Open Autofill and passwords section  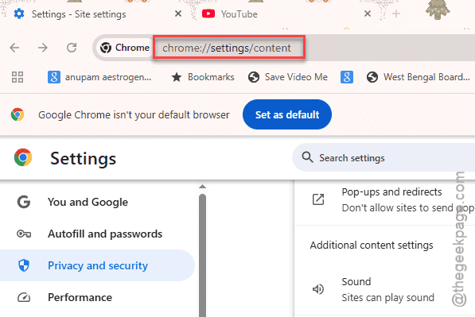(97, 234)
